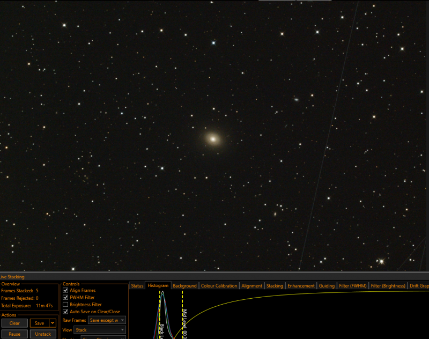Open the Stacking tab
This screenshot has width=429, height=339.
pos(275,286)
